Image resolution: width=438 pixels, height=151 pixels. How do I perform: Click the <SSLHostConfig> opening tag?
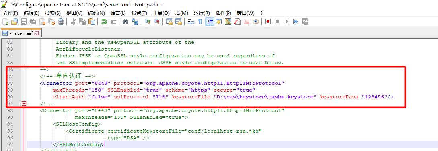coord(77,124)
